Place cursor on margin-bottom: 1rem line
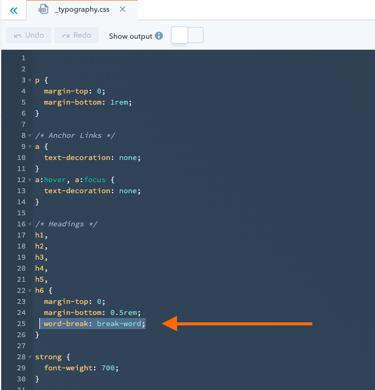This screenshot has height=390, width=375. (x=87, y=102)
